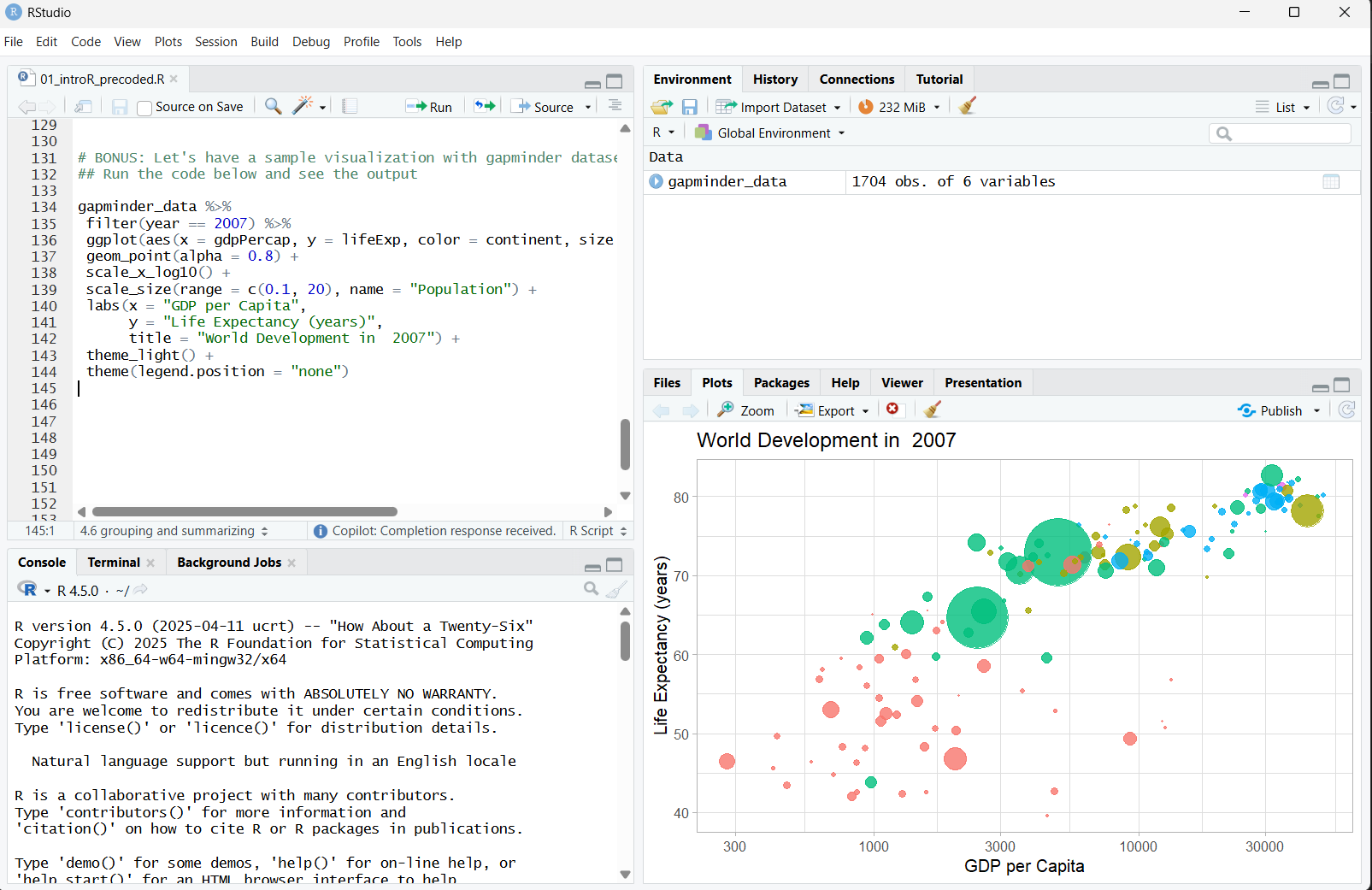Open the Import Dataset dropdown
The height and width of the screenshot is (890, 1372).
pyautogui.click(x=779, y=107)
